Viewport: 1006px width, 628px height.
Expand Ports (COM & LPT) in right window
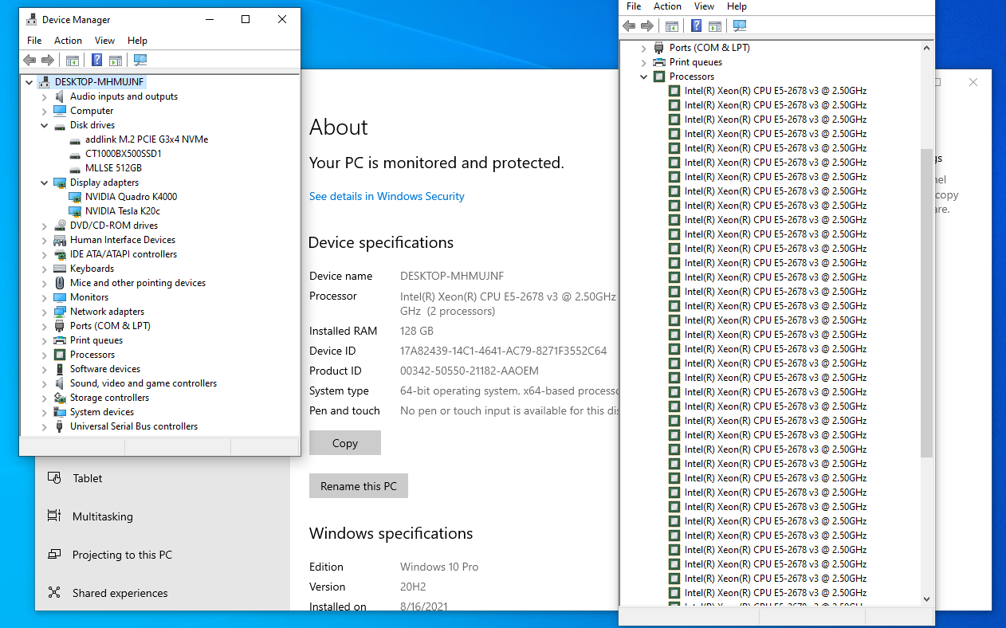coord(644,48)
